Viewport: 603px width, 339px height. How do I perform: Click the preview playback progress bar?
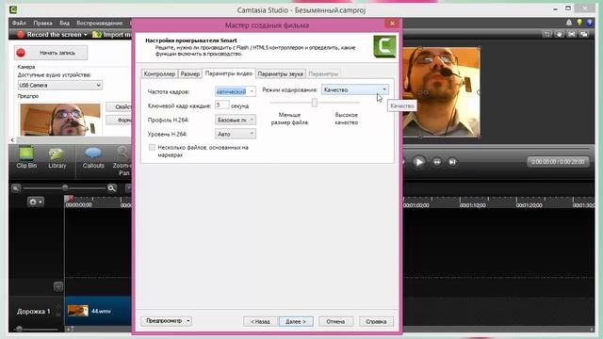pyautogui.click(x=497, y=148)
